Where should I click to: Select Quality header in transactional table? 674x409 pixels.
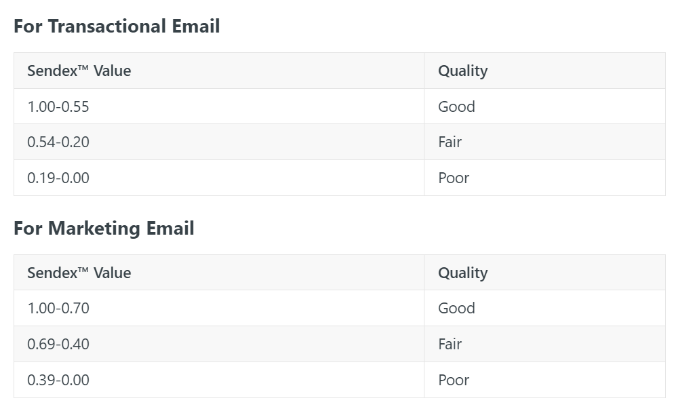click(x=544, y=71)
